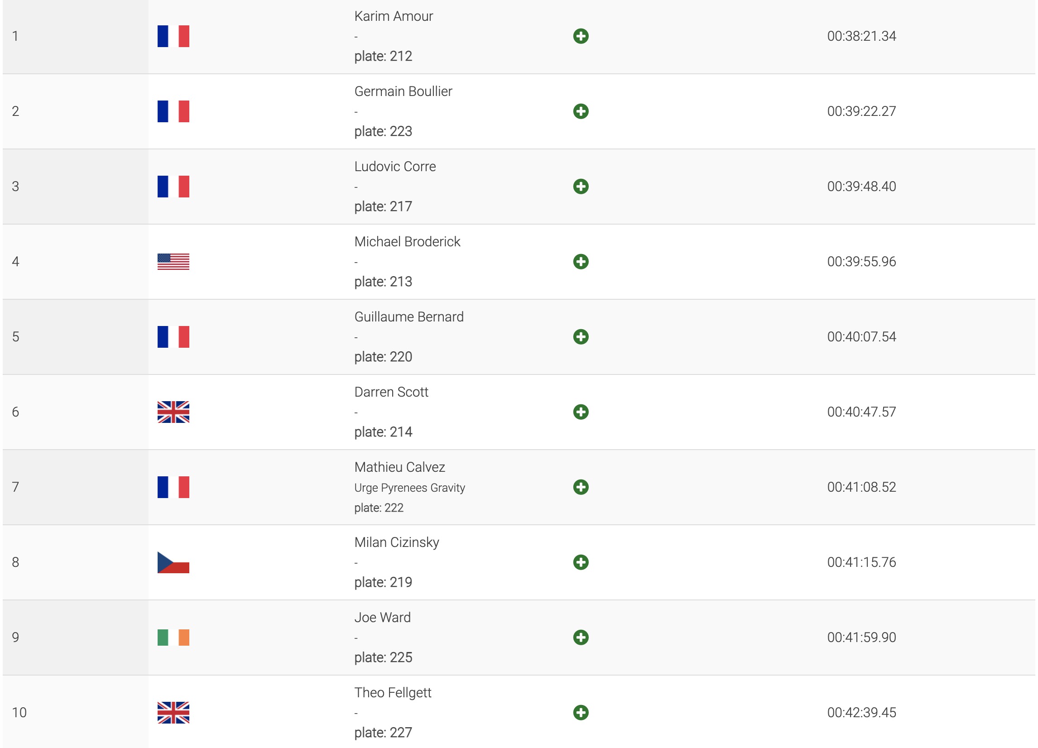Expand Germain Boullier's plus icon
The height and width of the screenshot is (748, 1038).
click(x=580, y=111)
